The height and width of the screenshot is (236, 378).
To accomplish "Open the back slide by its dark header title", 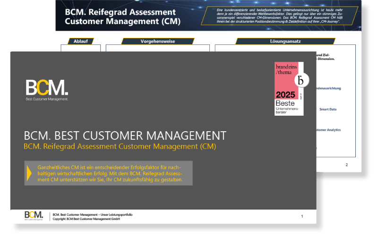I will click(x=120, y=16).
